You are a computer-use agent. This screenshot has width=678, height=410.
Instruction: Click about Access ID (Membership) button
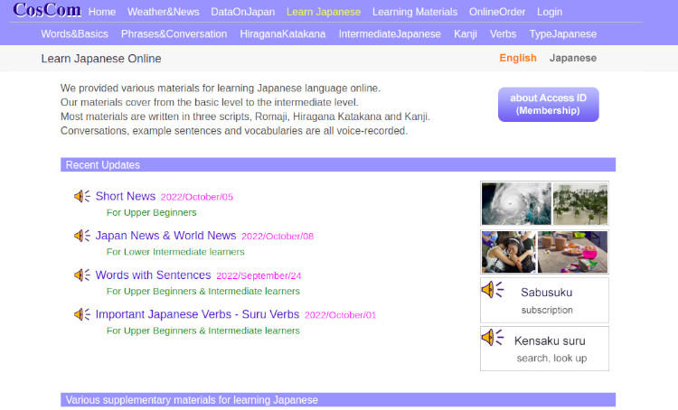tap(549, 104)
